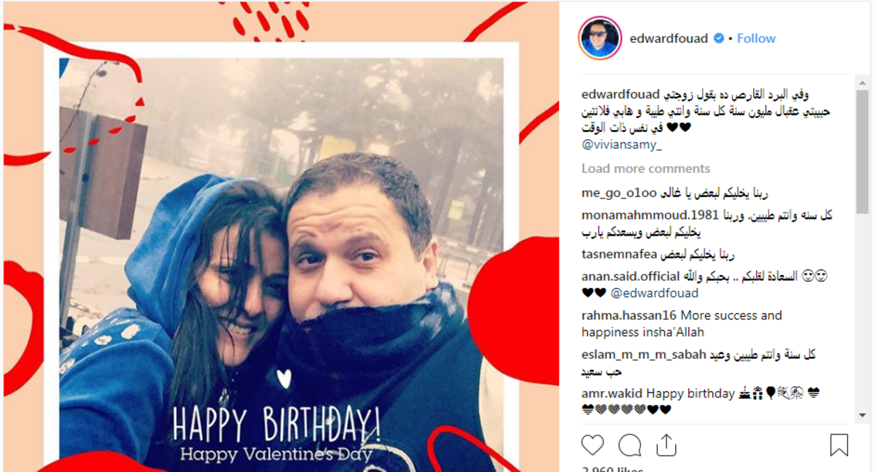
Task: Visit commenter me_go_o1oo profile
Action: coord(620,193)
